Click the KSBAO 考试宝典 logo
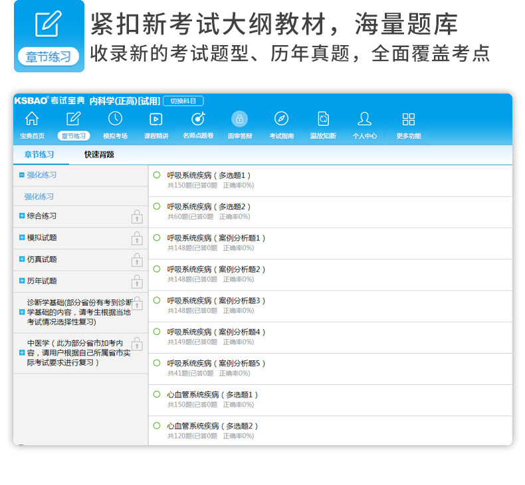Image resolution: width=525 pixels, height=485 pixels. click(49, 101)
